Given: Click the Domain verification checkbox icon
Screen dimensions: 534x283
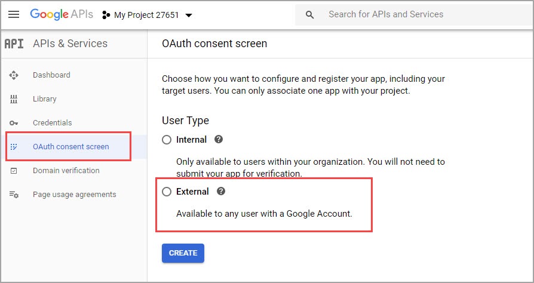Looking at the screenshot, I should tap(14, 171).
